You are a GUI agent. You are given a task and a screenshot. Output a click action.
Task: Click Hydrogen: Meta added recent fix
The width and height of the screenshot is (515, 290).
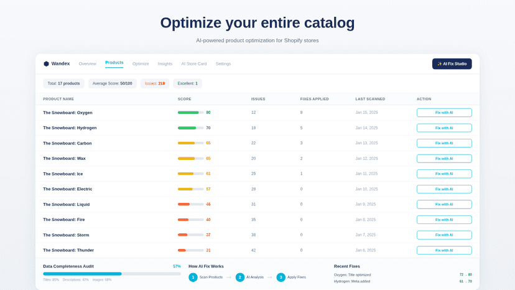[352, 281]
